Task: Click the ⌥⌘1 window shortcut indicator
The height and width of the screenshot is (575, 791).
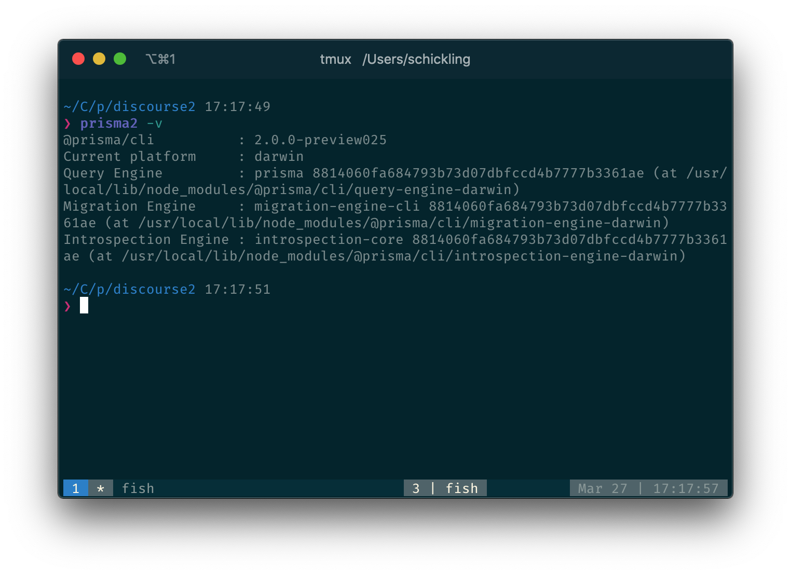Action: click(160, 59)
